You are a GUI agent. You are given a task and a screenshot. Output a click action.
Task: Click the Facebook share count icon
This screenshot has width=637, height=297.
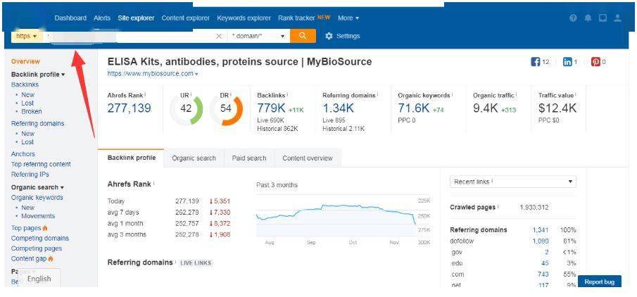pos(536,62)
